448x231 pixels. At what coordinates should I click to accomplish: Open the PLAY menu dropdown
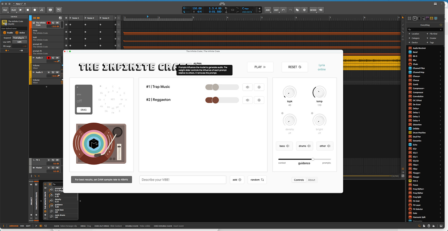pos(14,10)
